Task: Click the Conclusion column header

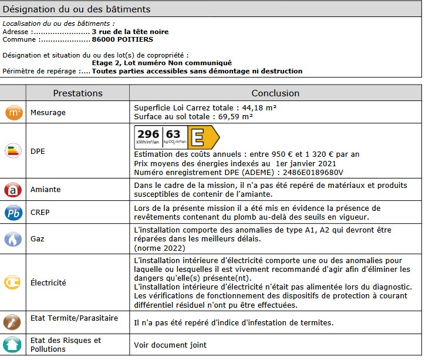Action: (275, 93)
